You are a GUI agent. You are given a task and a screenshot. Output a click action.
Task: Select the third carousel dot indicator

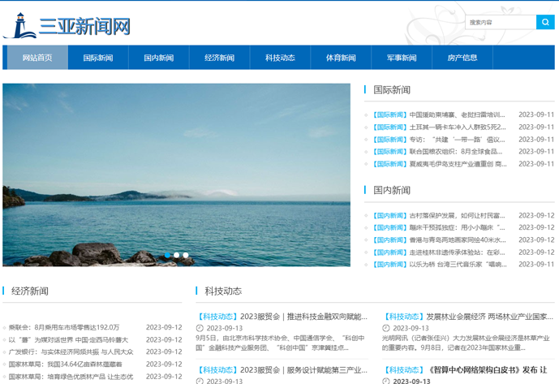pos(186,255)
